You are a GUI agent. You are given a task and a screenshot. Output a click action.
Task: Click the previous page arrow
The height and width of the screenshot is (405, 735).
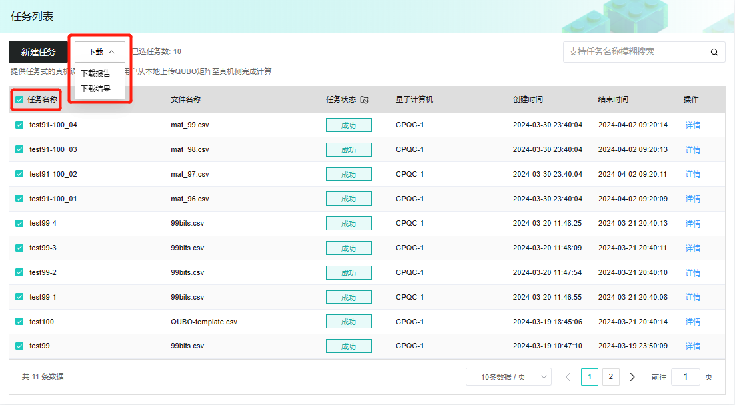click(x=568, y=377)
